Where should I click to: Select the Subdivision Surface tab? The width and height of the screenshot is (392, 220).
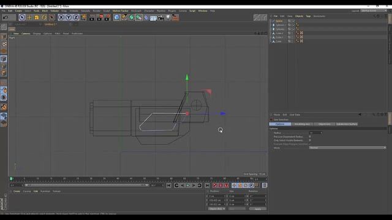point(347,124)
